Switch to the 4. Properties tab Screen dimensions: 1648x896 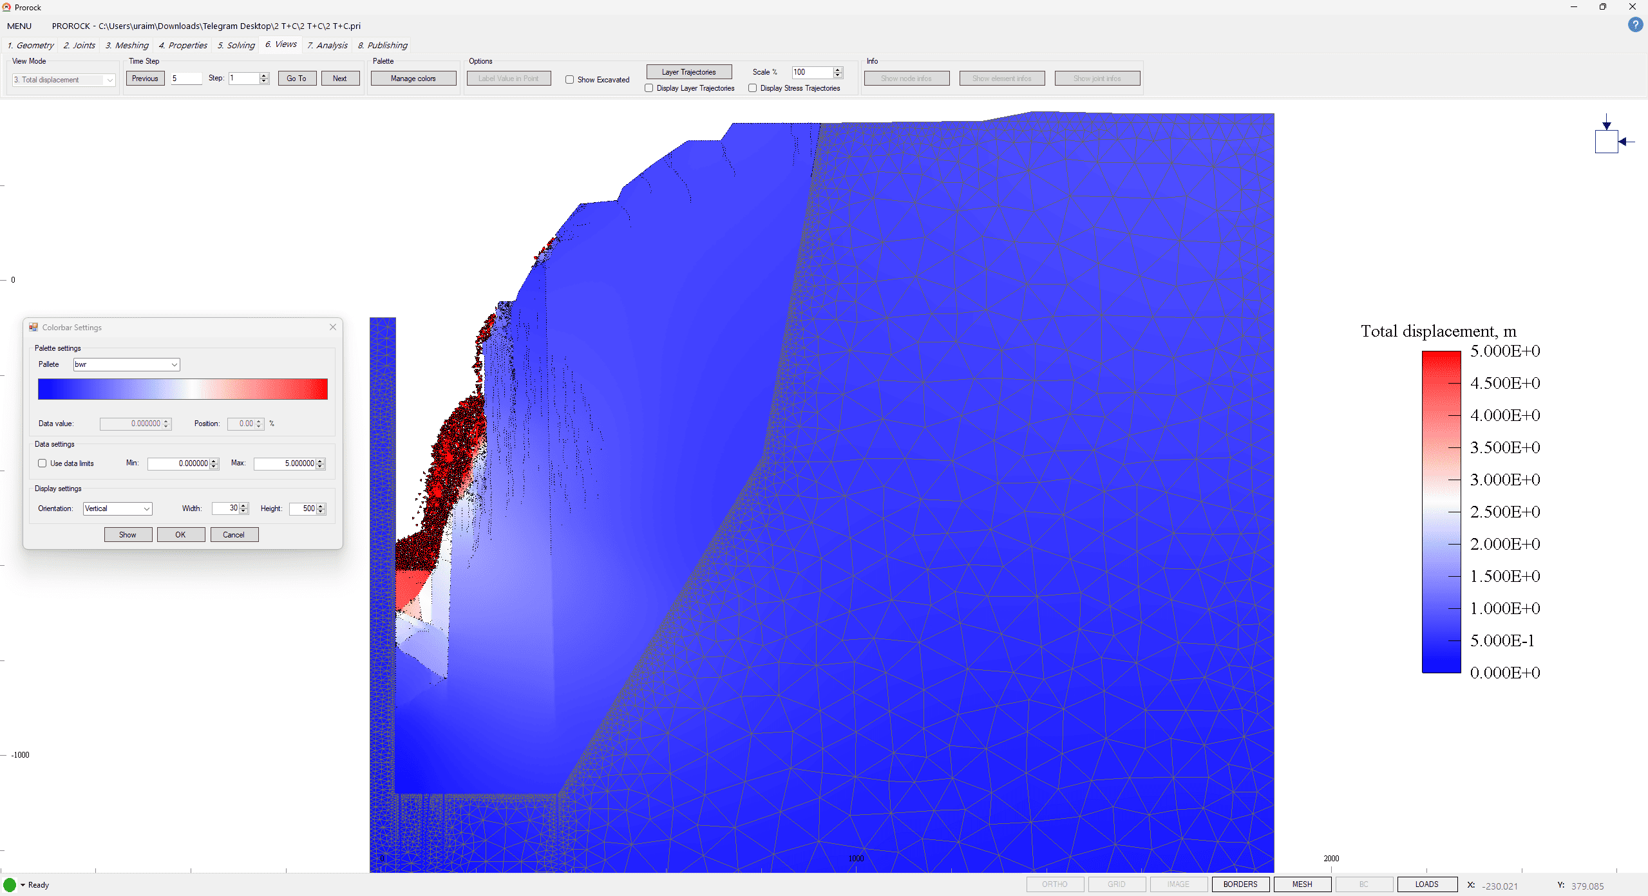point(183,45)
